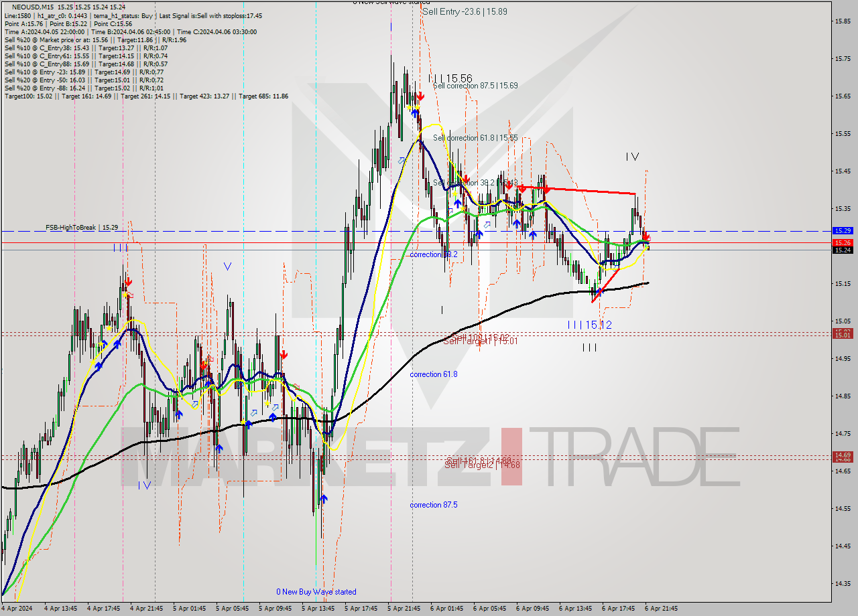Image resolution: width=858 pixels, height=616 pixels.
Task: Click '4 Apr 17:45' on the time axis
Action: click(105, 609)
